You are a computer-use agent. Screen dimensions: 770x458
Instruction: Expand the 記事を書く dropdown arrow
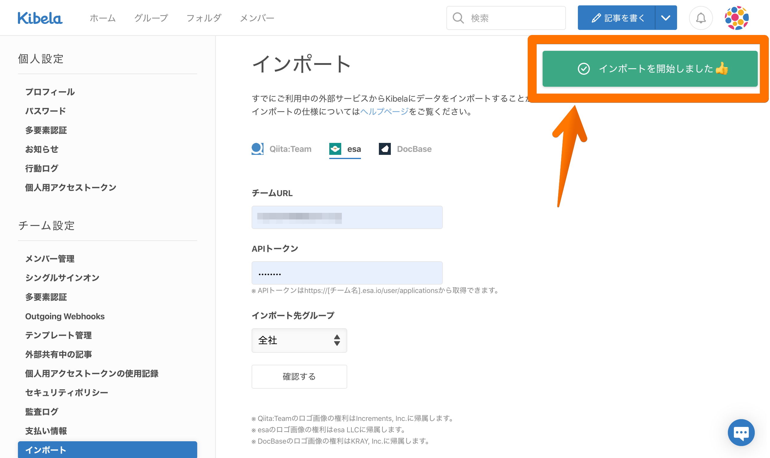point(665,18)
